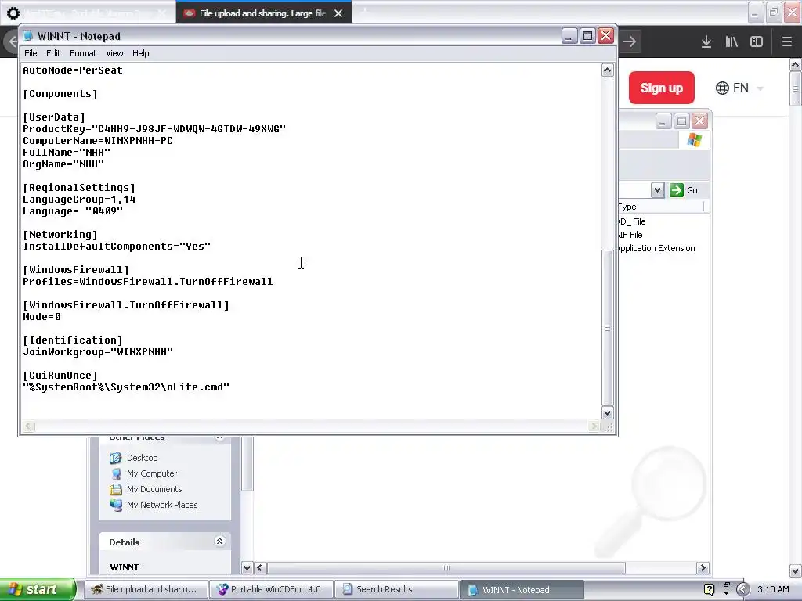Expand hidden tray icons arrow
The width and height of the screenshot is (802, 601).
[743, 590]
